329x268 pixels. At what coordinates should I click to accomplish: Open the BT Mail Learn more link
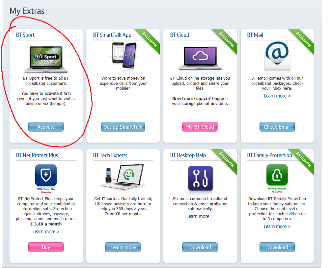point(277,96)
